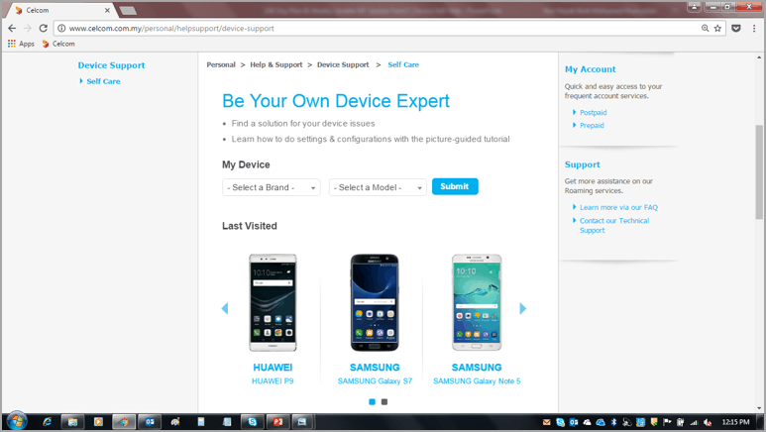Click the mail envelope tray icon
This screenshot has width=766, height=432.
pos(547,422)
